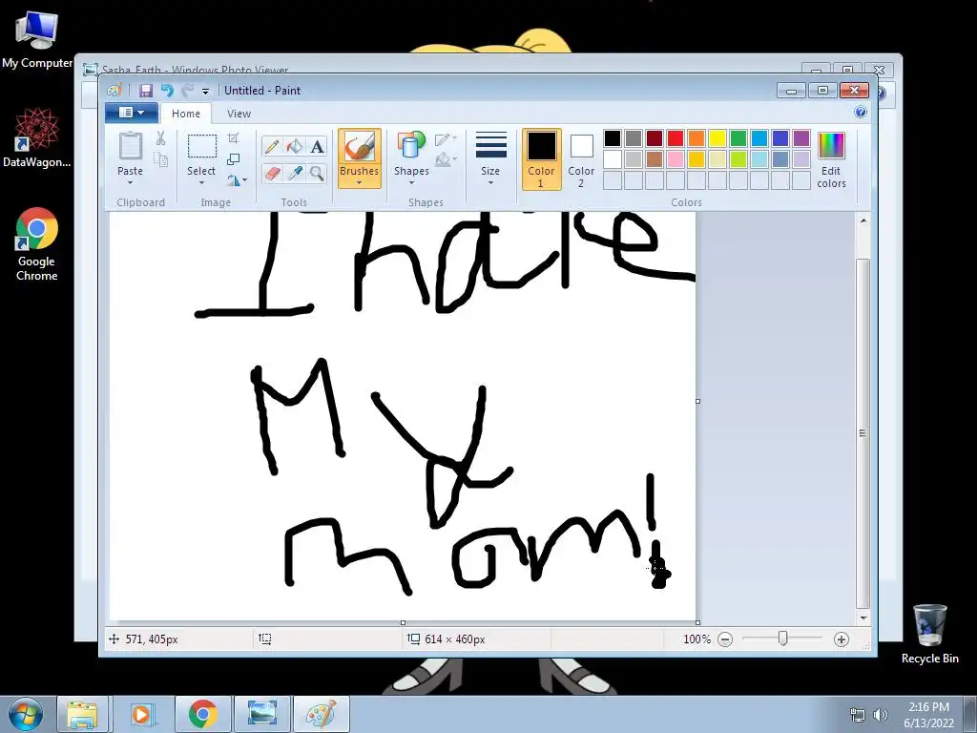This screenshot has width=977, height=733.
Task: Pick the green color swatch
Action: 738,138
